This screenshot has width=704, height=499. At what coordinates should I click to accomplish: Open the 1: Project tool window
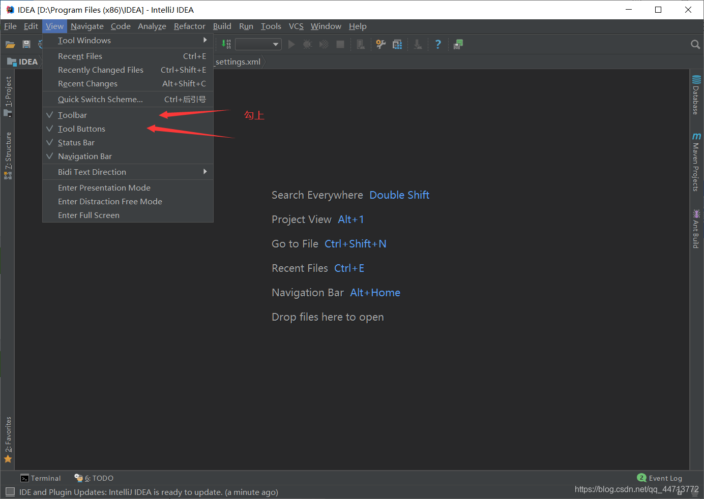(x=8, y=97)
